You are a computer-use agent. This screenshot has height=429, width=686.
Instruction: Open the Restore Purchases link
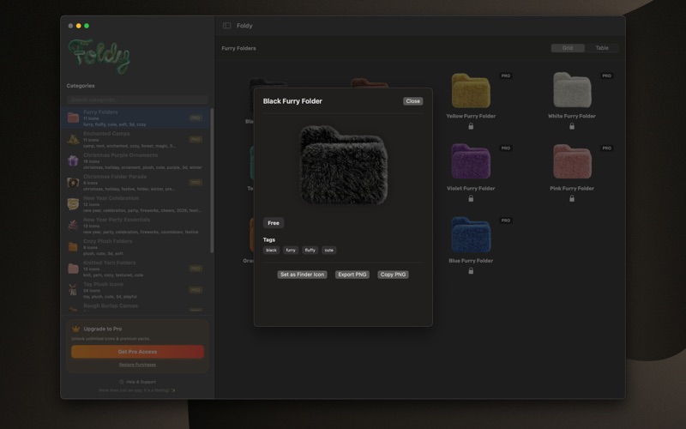pyautogui.click(x=137, y=365)
